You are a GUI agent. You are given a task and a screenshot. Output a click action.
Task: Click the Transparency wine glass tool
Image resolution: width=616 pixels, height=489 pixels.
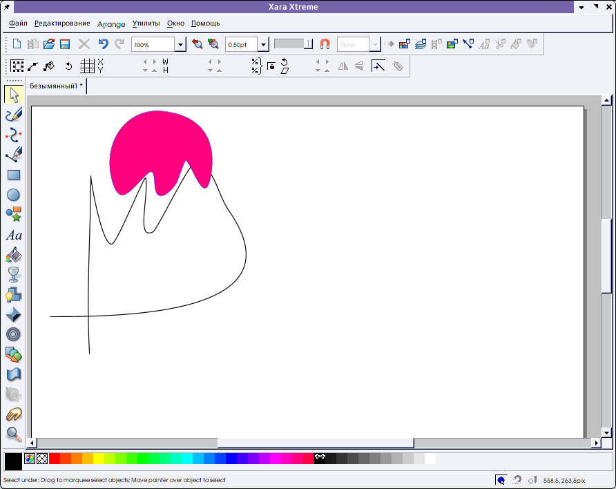13,275
